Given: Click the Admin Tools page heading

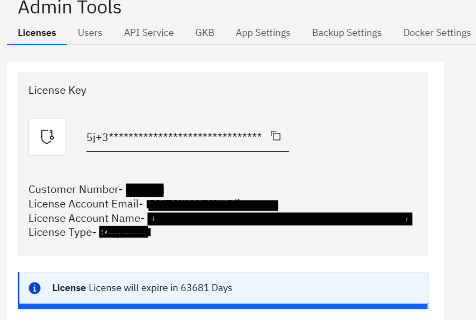Looking at the screenshot, I should (70, 9).
